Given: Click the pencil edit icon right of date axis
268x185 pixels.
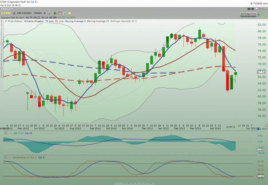Looking at the screenshot, I should pyautogui.click(x=266, y=126).
